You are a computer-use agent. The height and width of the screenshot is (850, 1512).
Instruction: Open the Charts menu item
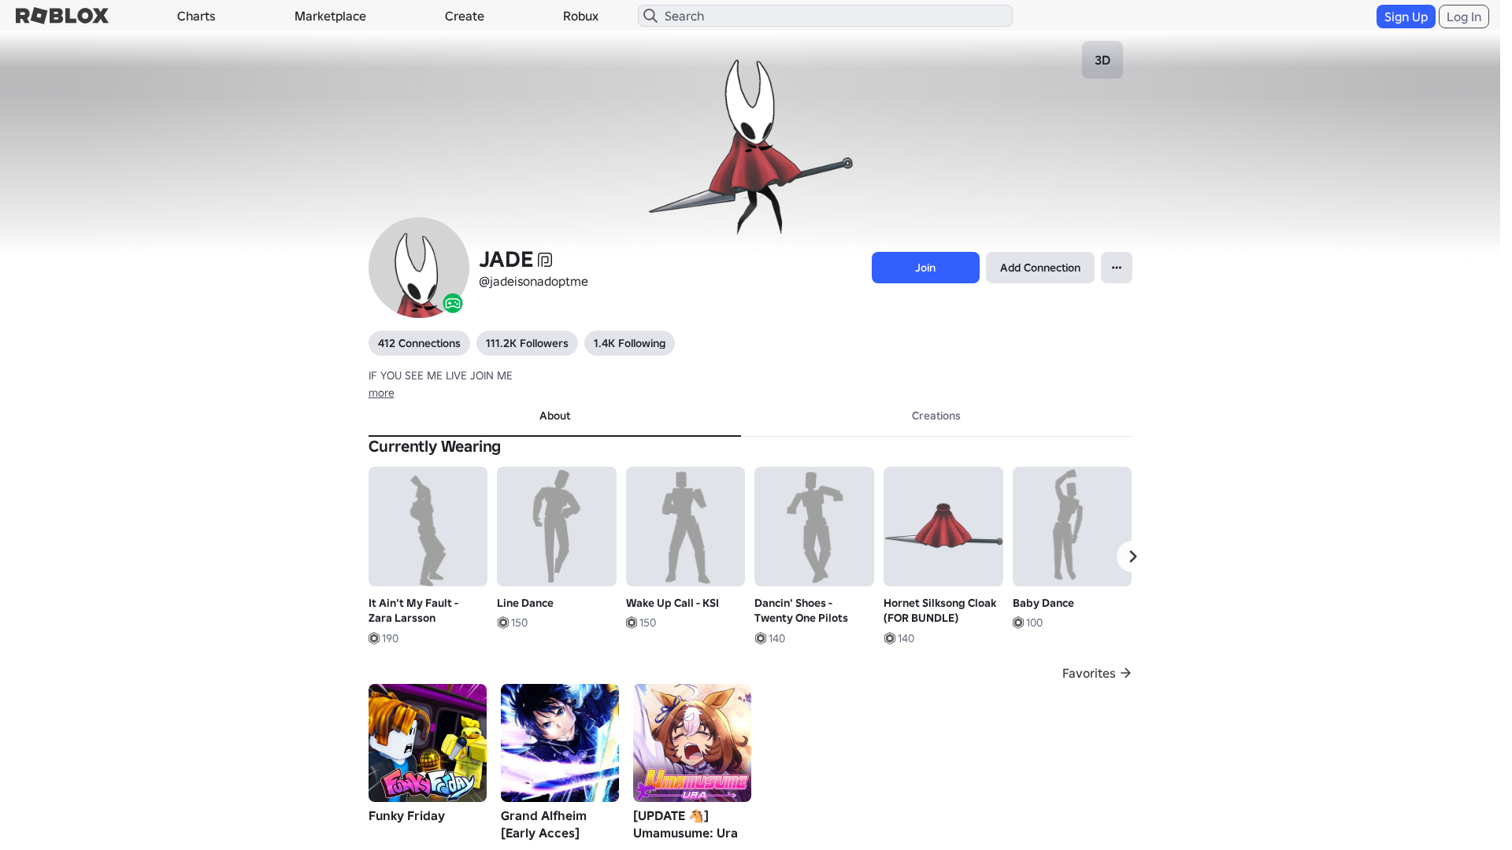(x=195, y=16)
